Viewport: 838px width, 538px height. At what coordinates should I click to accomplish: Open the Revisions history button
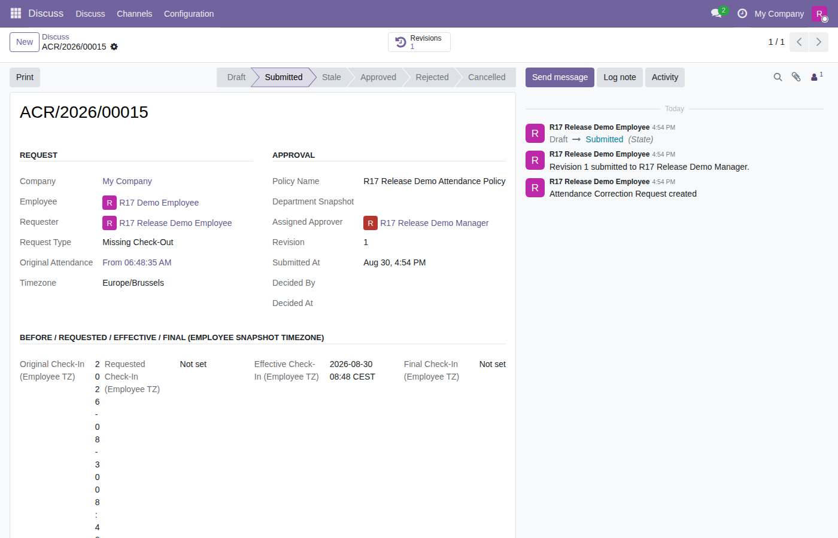pyautogui.click(x=419, y=42)
